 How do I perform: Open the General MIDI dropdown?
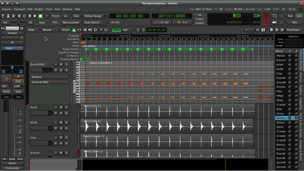pos(49,82)
